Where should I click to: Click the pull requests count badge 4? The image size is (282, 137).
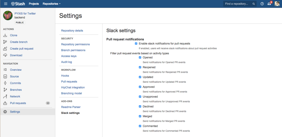[x=48, y=103]
